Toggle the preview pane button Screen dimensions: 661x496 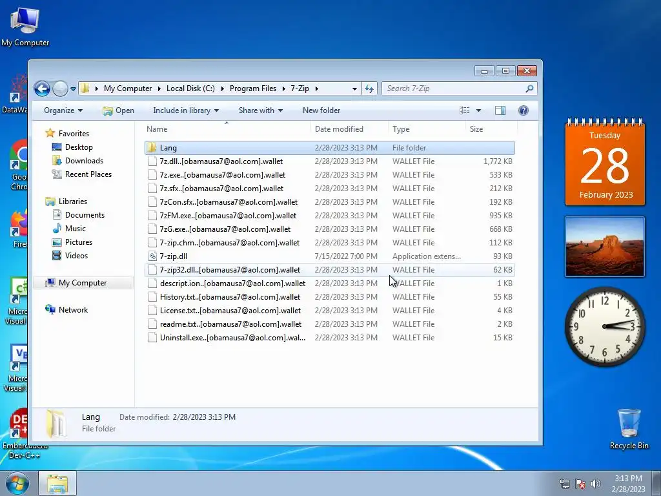pyautogui.click(x=500, y=110)
